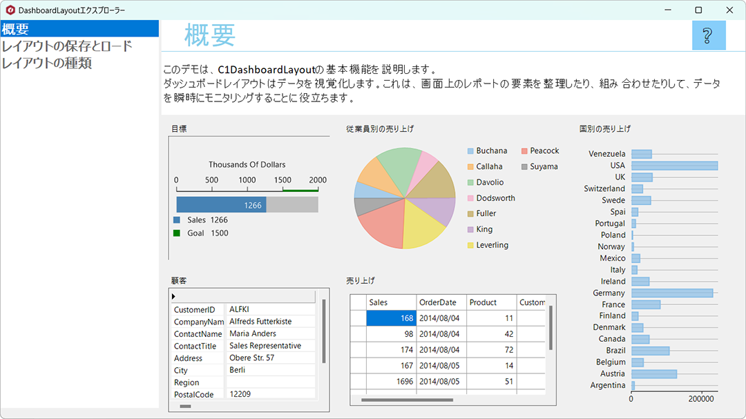Click the empty Region value cell
This screenshot has height=419, width=746.
[271, 382]
